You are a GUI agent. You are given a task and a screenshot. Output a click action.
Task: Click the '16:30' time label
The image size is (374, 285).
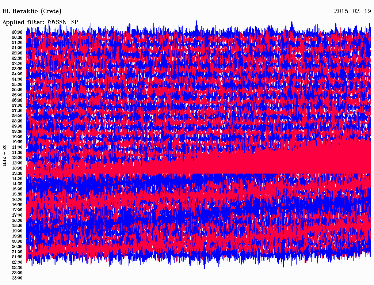pyautogui.click(x=17, y=205)
